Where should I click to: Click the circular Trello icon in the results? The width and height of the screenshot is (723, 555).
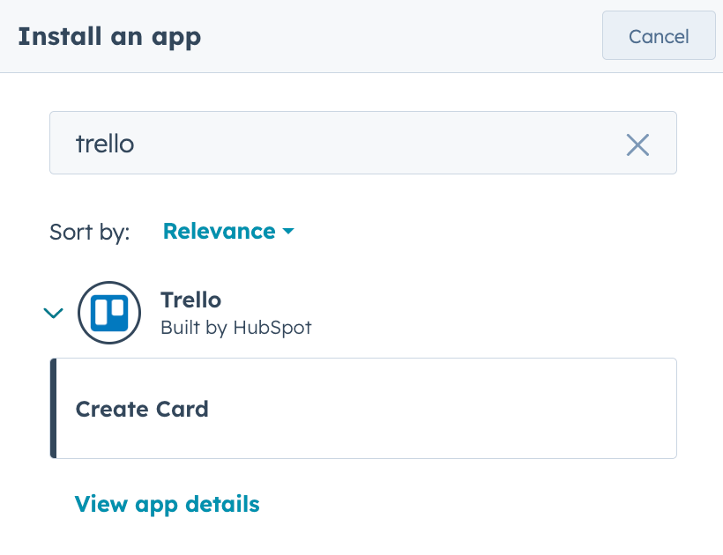[x=109, y=313]
